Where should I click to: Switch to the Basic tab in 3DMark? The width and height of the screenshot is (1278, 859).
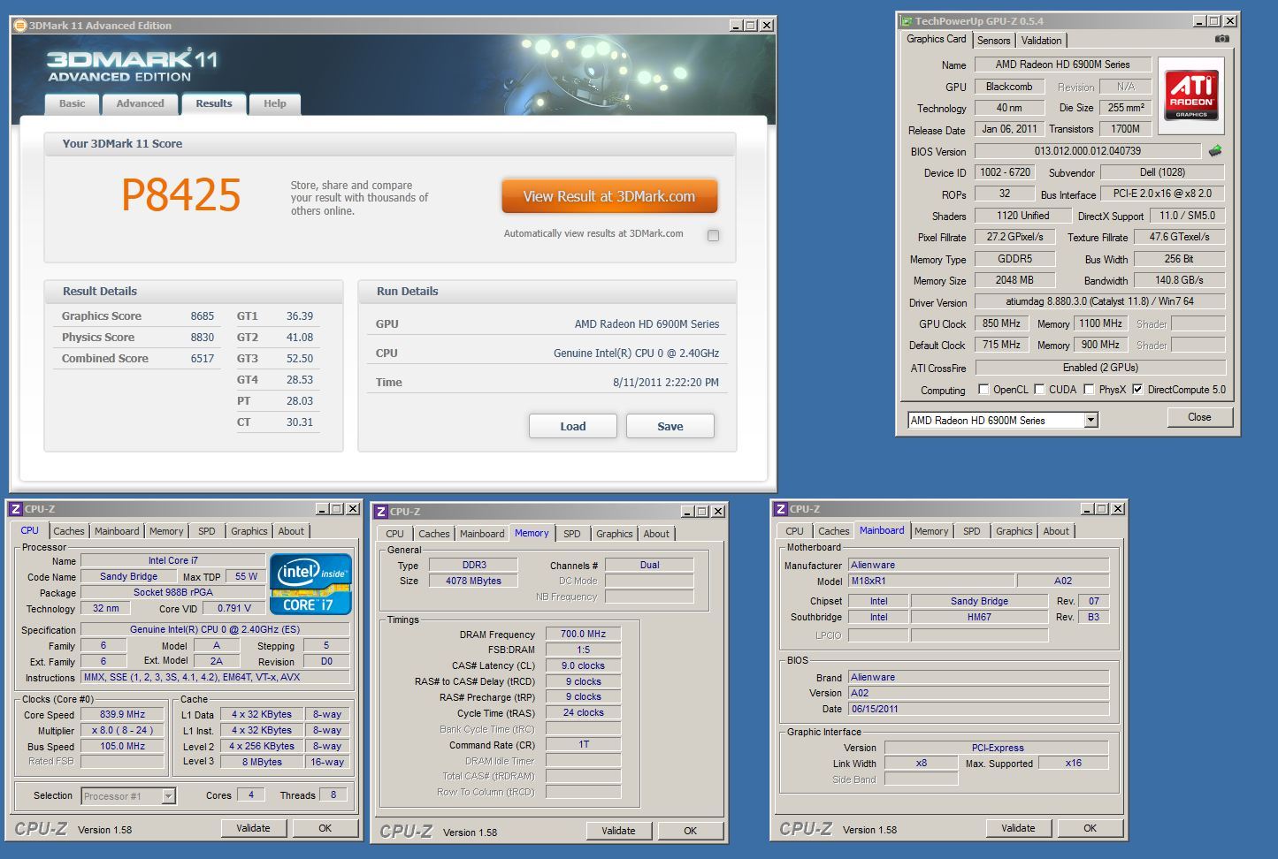73,104
